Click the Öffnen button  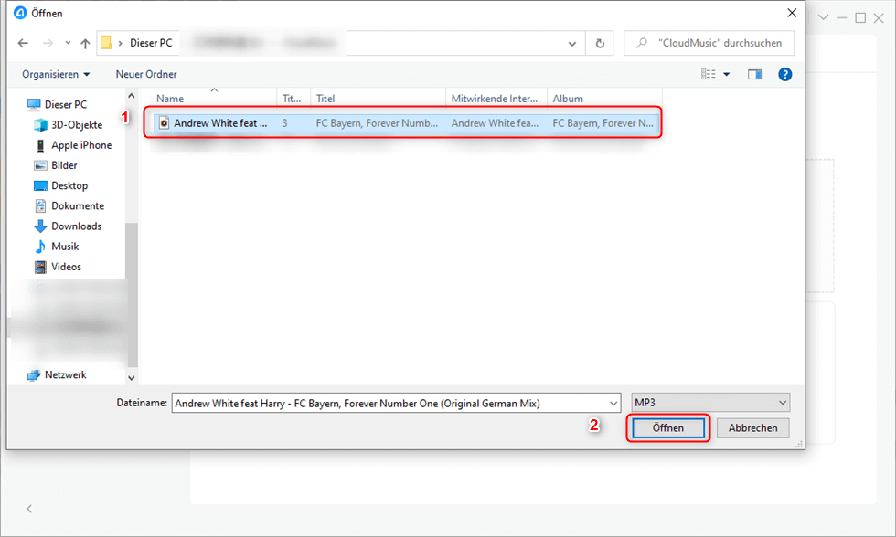[x=668, y=428]
